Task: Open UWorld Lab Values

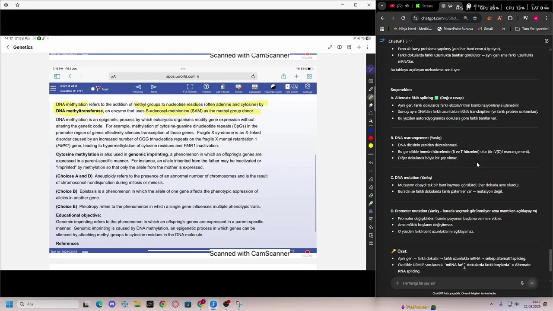Action: [x=222, y=89]
